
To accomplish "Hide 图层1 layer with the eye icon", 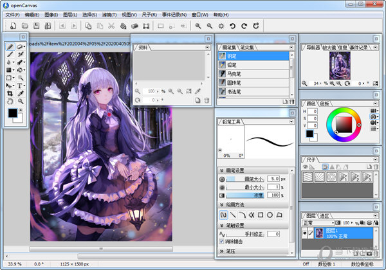I will point(305,233).
